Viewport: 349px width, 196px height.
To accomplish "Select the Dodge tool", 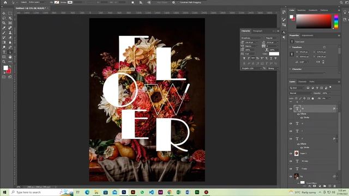I will point(4,47).
